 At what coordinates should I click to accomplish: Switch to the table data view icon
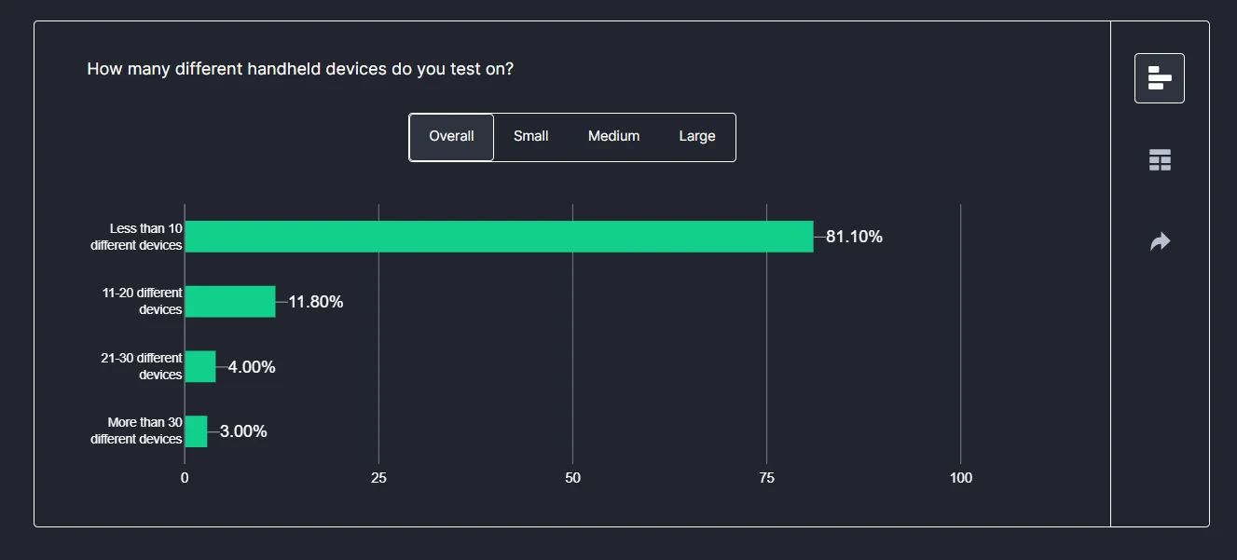coord(1159,159)
